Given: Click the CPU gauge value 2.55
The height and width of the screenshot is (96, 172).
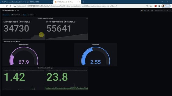Looking at the screenshot, I should pos(96,62).
